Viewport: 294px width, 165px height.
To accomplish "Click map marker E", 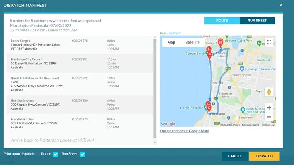I will point(209,56).
